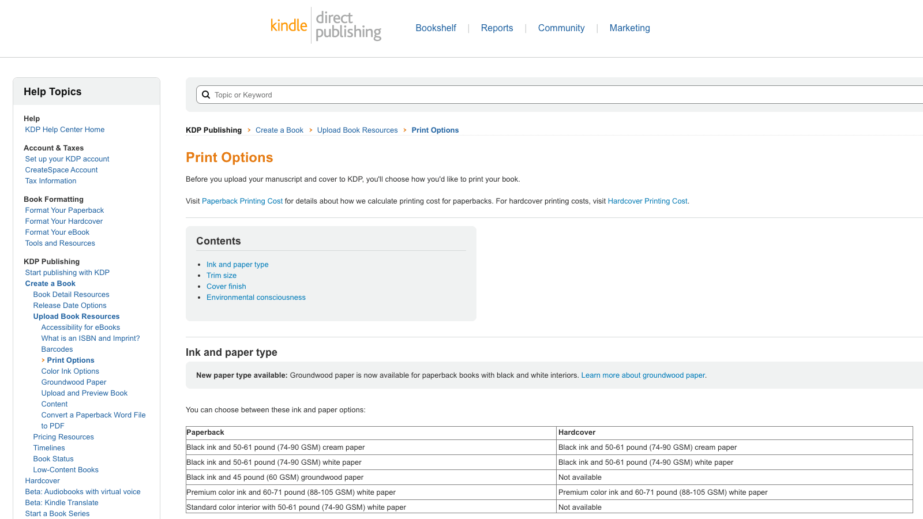Open Format Your Paperback topic
The height and width of the screenshot is (519, 923).
[65, 210]
